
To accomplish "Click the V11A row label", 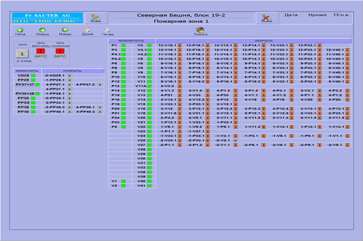I will coord(141,86).
